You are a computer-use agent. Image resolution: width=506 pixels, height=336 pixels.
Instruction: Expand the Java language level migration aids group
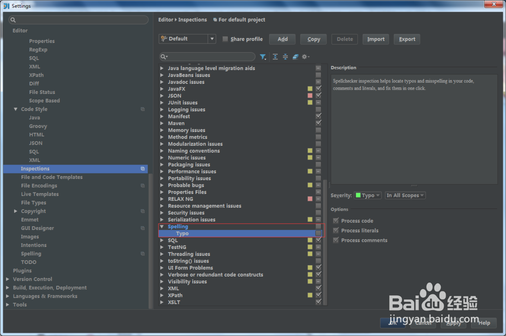(x=162, y=68)
